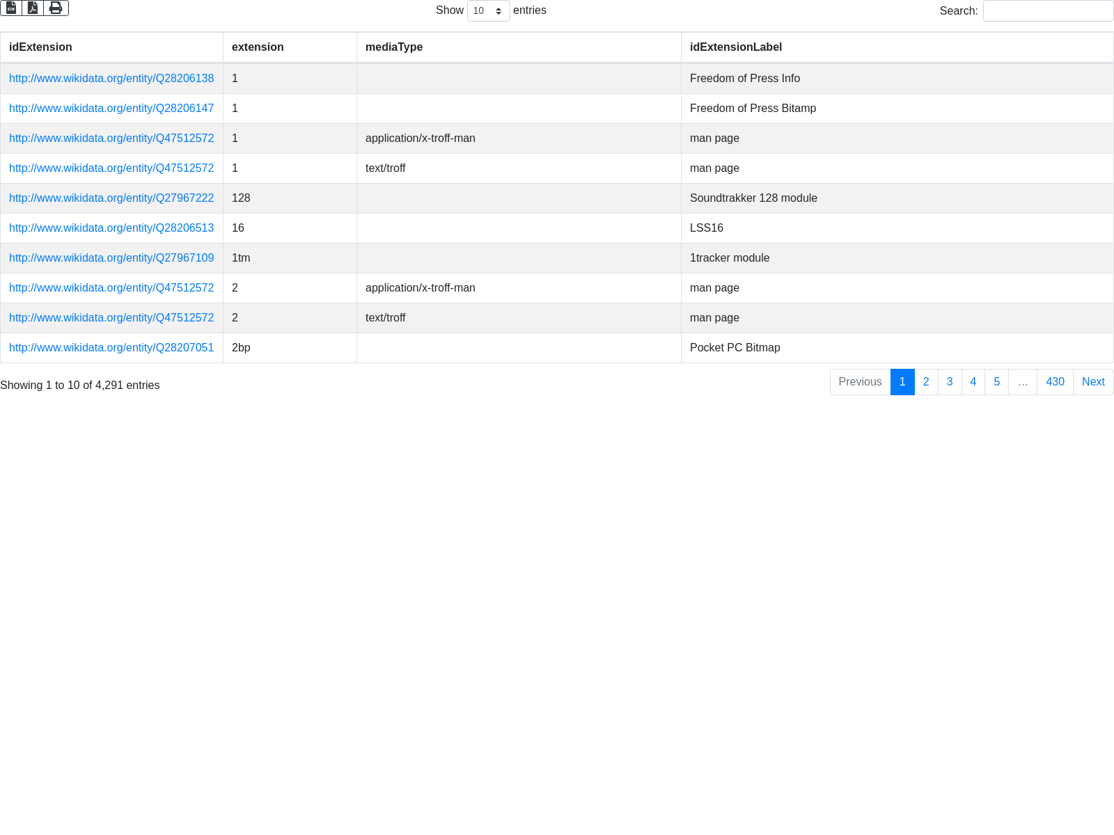Open Wikidata link Q28206147
This screenshot has height=835, width=1114.
point(111,109)
